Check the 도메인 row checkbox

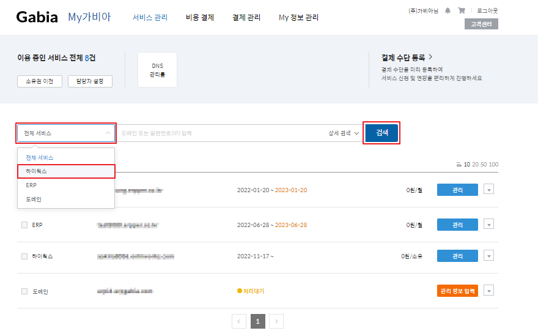tap(24, 291)
